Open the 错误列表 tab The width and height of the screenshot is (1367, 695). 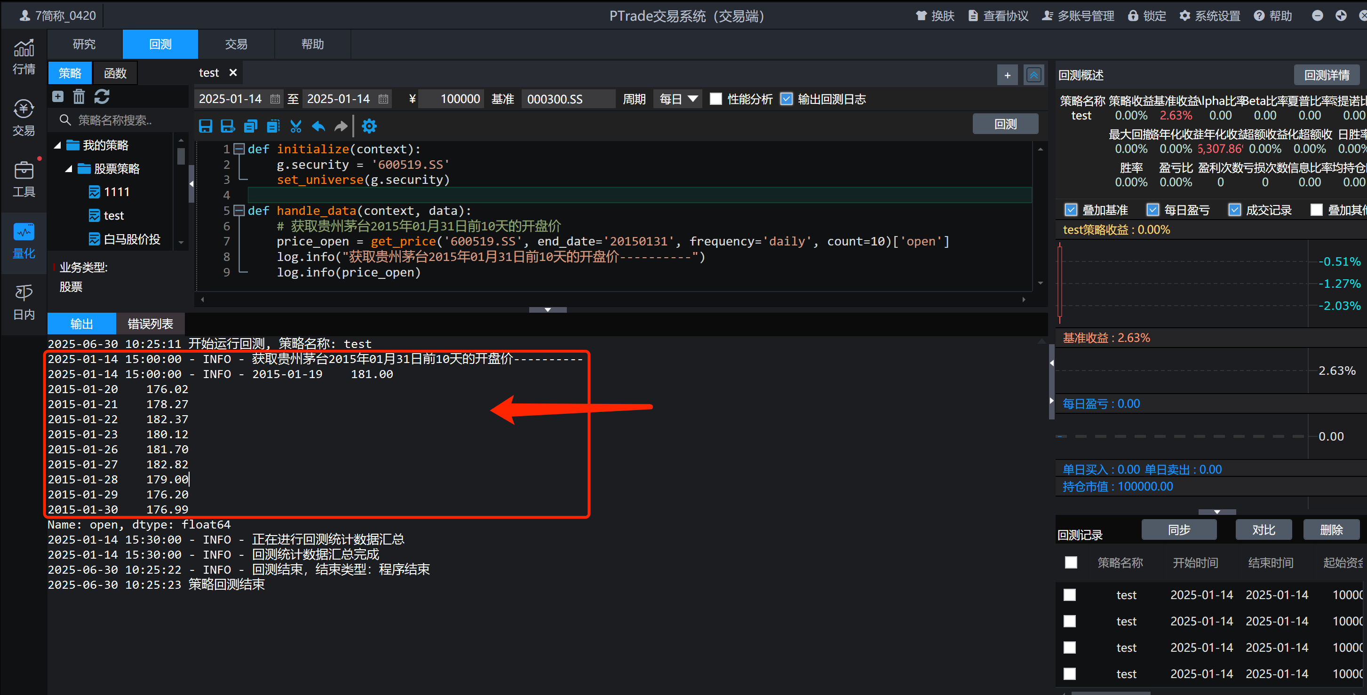click(x=150, y=324)
